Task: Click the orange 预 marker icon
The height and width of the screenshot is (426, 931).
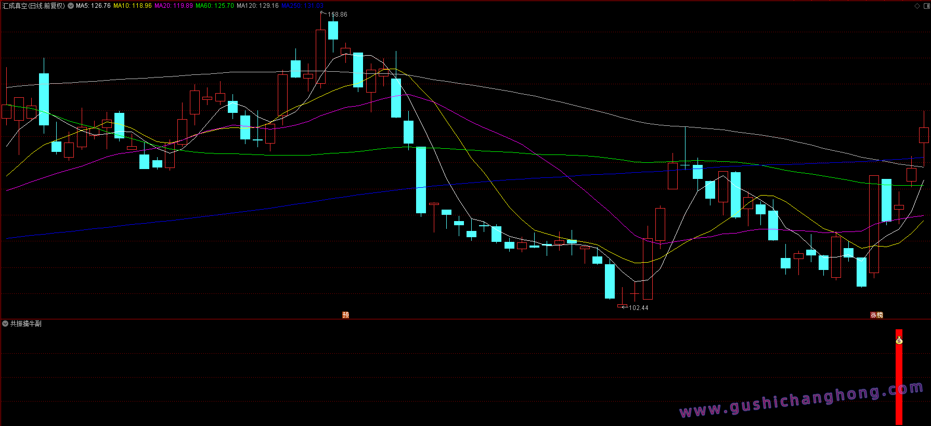Action: (x=345, y=315)
